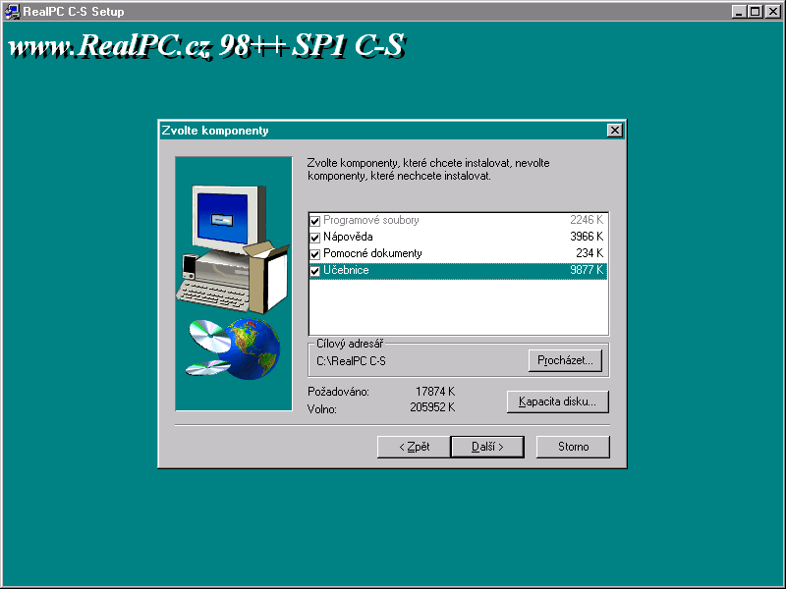This screenshot has height=589, width=786.
Task: Click the C:\RealPC C-S destination path
Action: tap(351, 362)
